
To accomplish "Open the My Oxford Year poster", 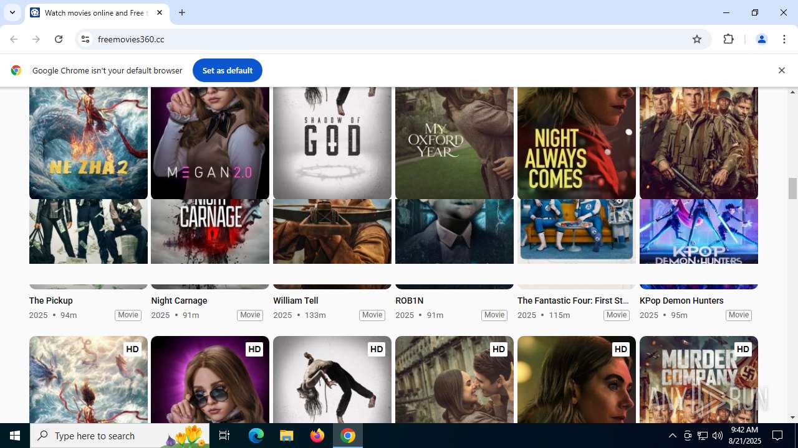I will [454, 143].
